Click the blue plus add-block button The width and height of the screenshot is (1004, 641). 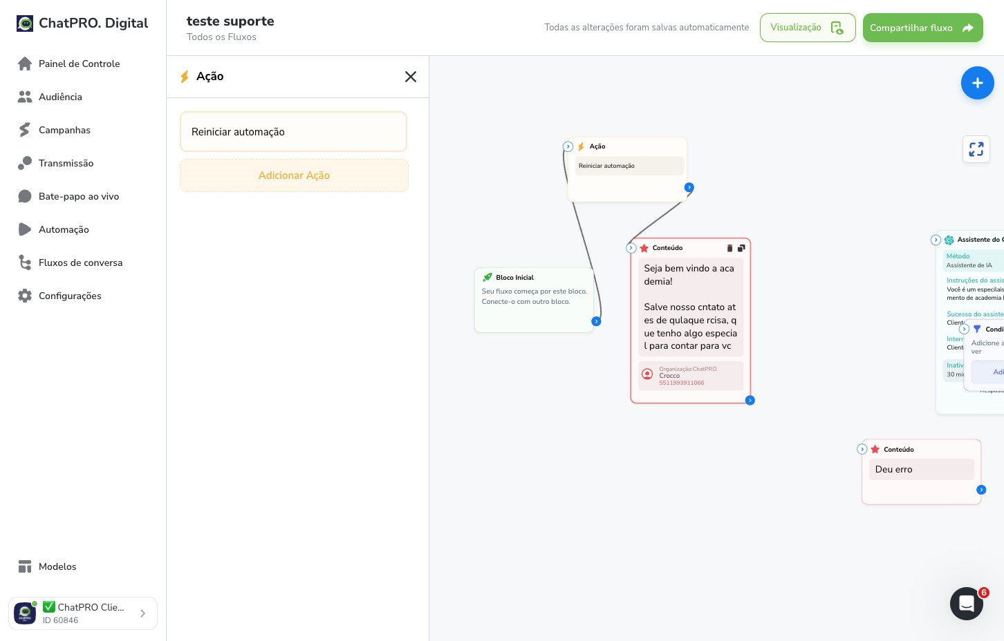coord(977,83)
